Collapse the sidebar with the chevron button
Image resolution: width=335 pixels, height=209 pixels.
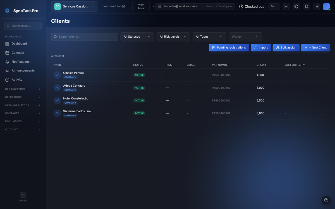tap(23, 195)
